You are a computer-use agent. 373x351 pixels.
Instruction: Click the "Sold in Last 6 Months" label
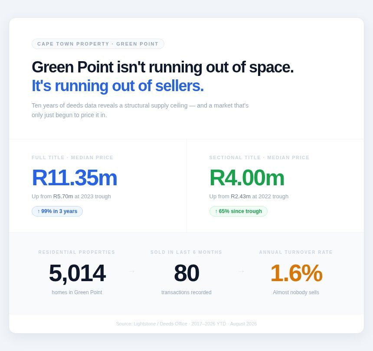pos(186,252)
